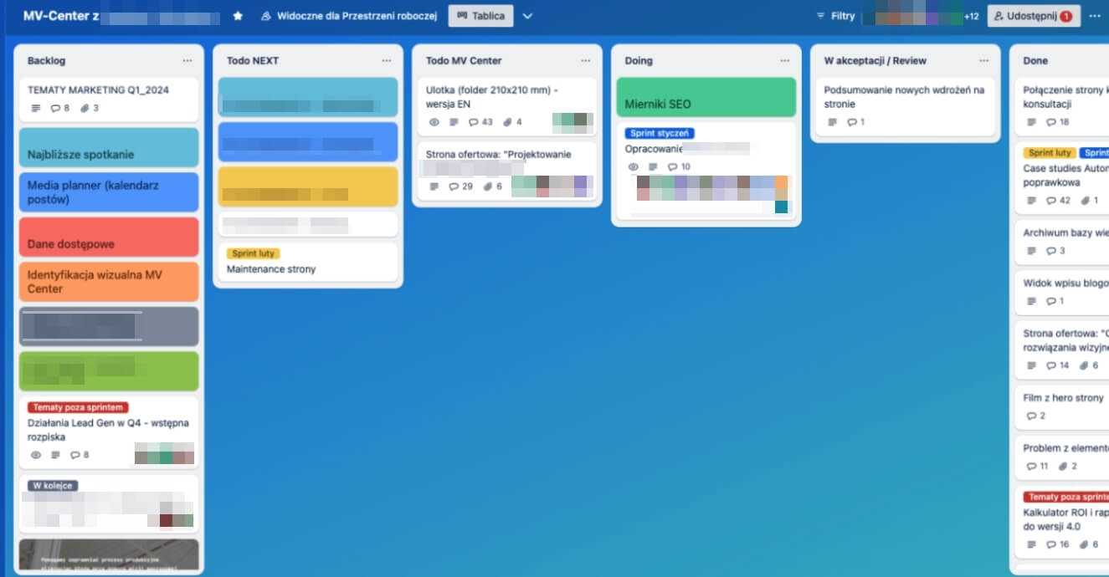Screen dimensions: 1109x577
Task: Open the Maintenance strony card
Action: [x=308, y=262]
